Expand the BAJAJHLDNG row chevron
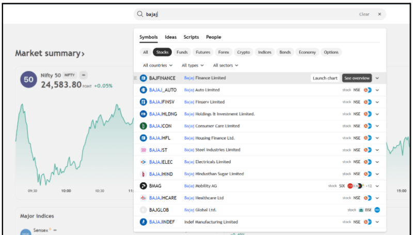413x235 pixels. point(377,114)
